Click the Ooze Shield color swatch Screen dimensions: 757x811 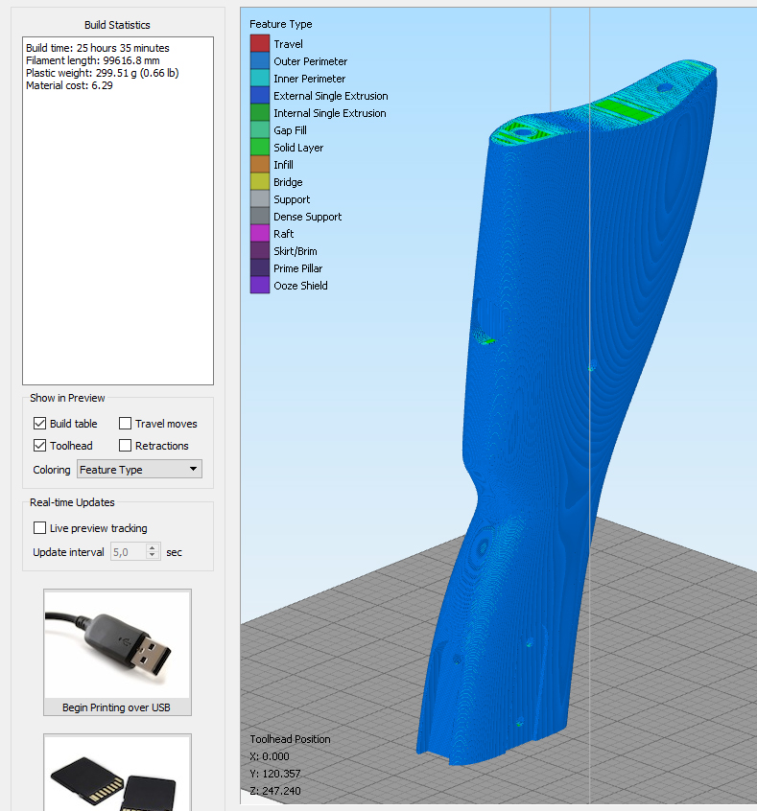[260, 285]
